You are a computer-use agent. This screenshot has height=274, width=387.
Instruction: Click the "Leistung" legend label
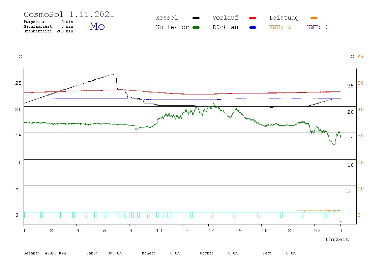pyautogui.click(x=284, y=18)
